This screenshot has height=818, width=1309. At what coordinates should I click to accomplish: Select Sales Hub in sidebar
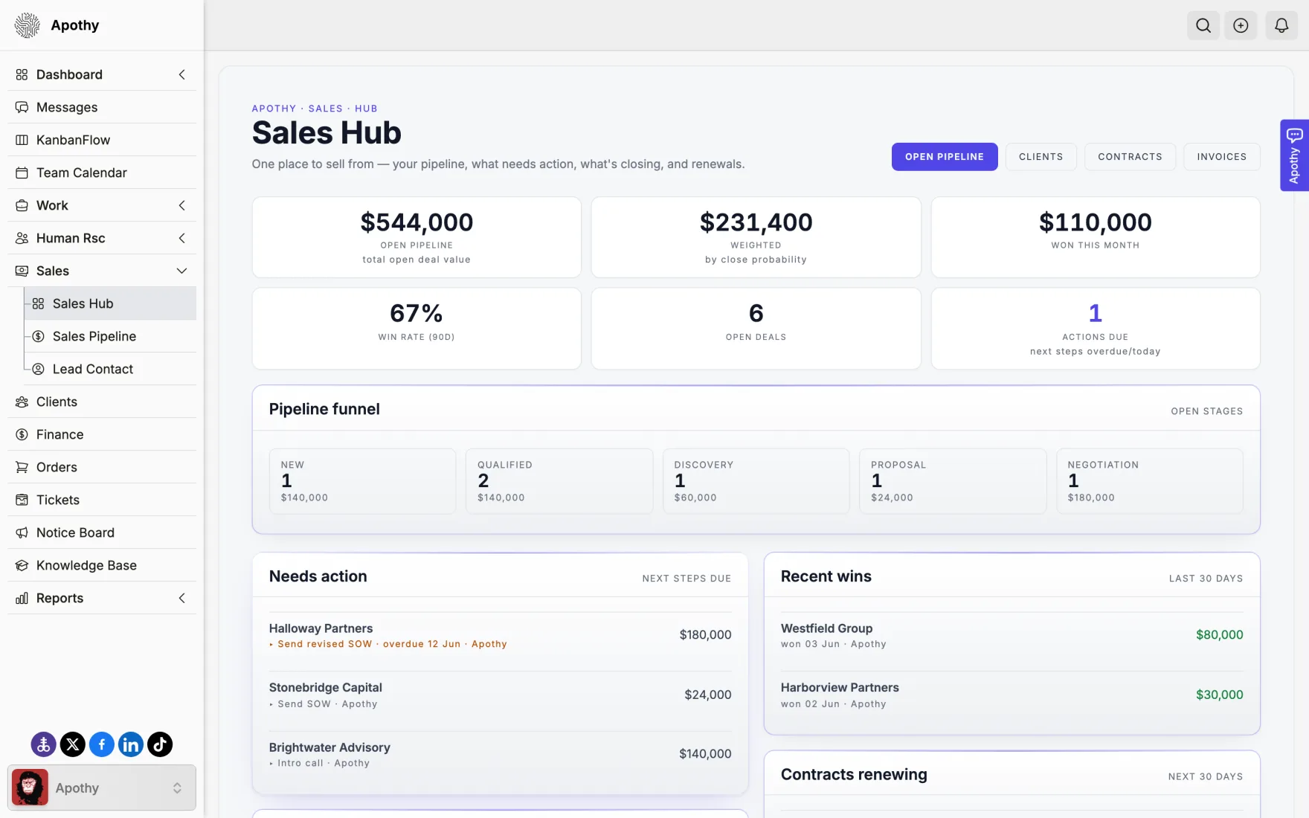coord(110,303)
